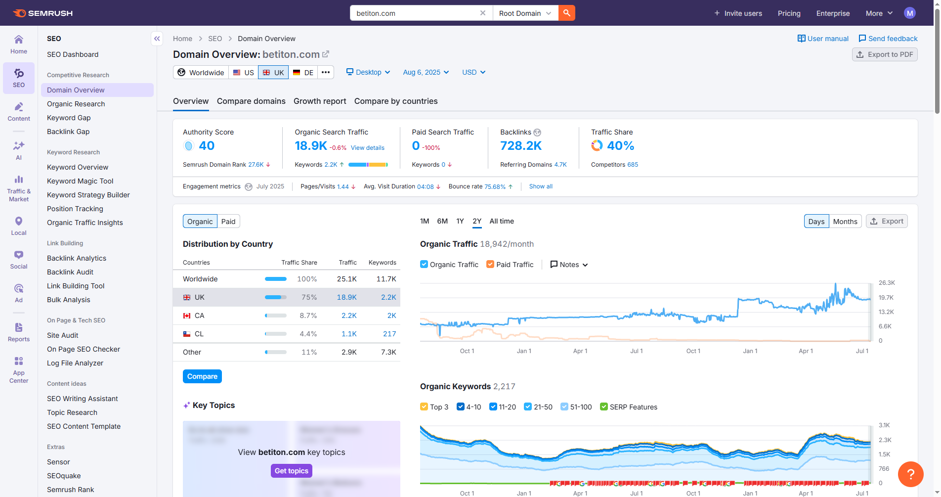Show more country databases (three dots)

(326, 72)
